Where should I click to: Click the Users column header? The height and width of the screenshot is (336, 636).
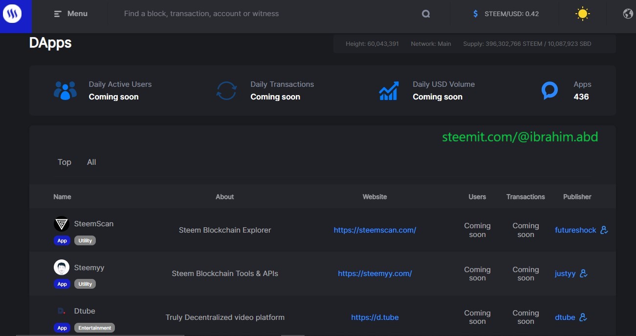click(477, 197)
